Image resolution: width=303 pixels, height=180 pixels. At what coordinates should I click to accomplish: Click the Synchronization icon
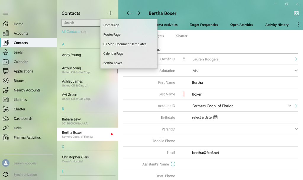(x=6, y=174)
